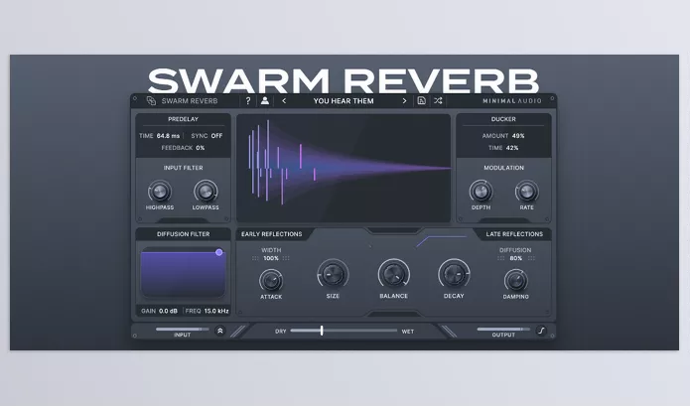Click the WIDTH 100% value
Viewport: 690px width, 406px height.
pos(271,258)
